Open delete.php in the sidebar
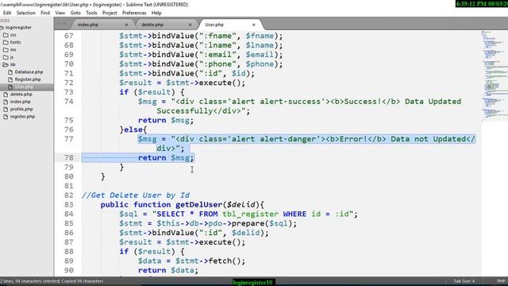The height and width of the screenshot is (286, 508). pos(21,95)
